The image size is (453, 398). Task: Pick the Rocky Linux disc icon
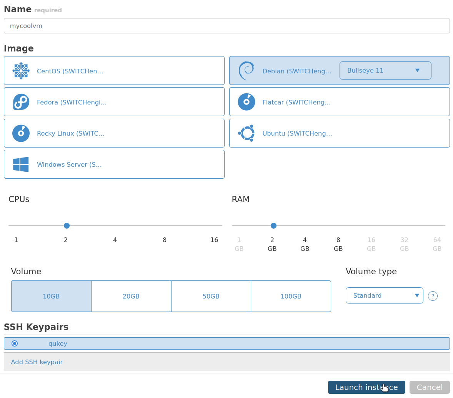pos(21,133)
